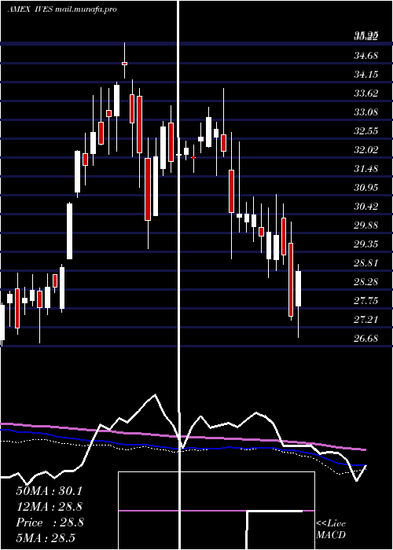Click the '12MA : 28.8' readout

coord(49,507)
